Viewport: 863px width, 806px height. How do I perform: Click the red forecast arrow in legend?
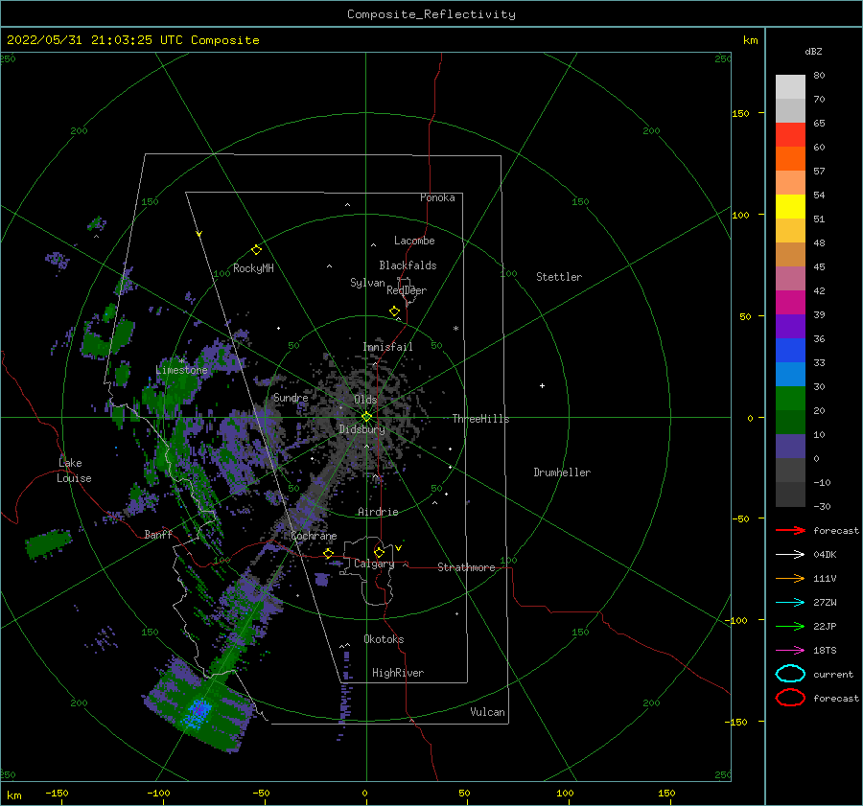pos(790,530)
